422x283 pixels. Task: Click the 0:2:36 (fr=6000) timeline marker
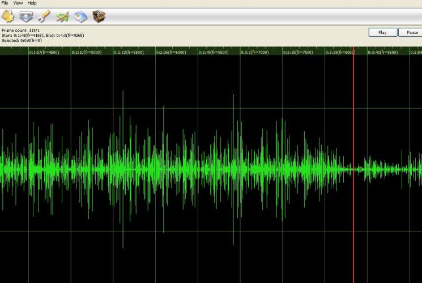pos(172,53)
